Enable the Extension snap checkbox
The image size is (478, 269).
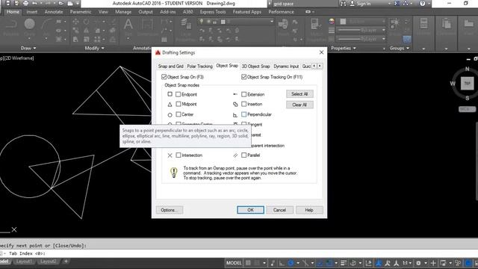coord(244,95)
